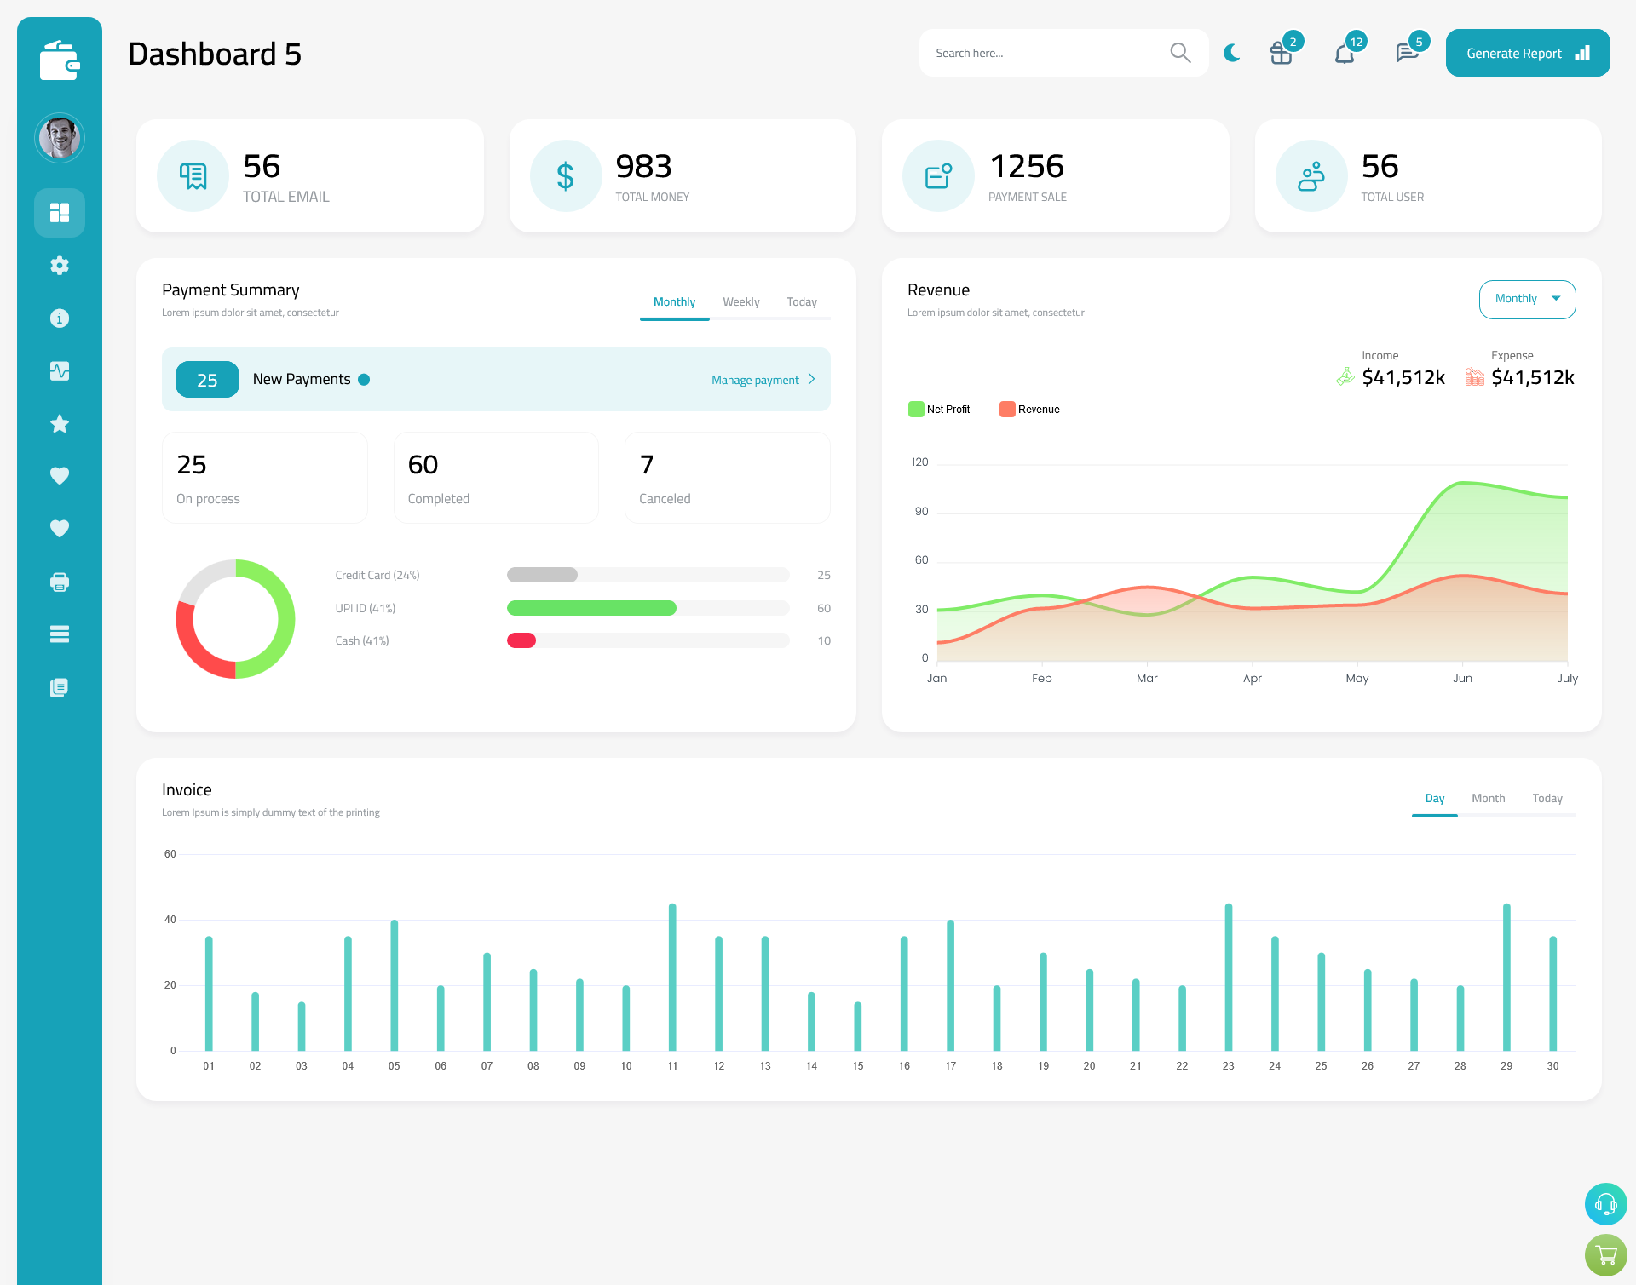Click the heart/favorites icon in sidebar
This screenshot has height=1285, width=1636.
pyautogui.click(x=59, y=475)
